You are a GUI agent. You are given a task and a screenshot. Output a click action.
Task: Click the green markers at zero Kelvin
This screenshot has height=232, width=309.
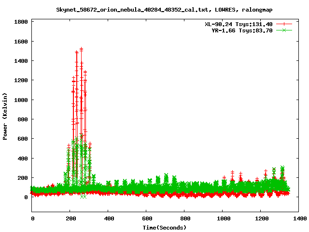pyautogui.click(x=83, y=197)
